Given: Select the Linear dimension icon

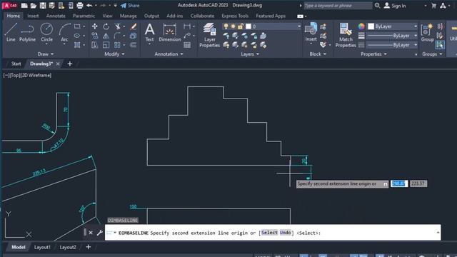Looking at the screenshot, I should (187, 26).
